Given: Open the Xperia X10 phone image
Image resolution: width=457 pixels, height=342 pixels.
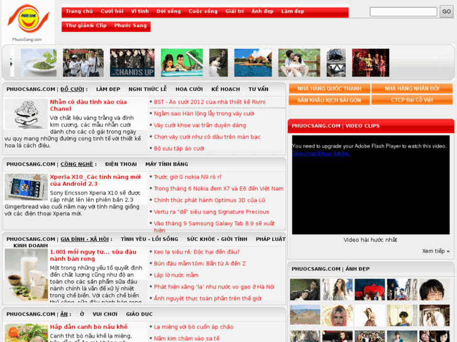Looking at the screenshot, I should 26,187.
